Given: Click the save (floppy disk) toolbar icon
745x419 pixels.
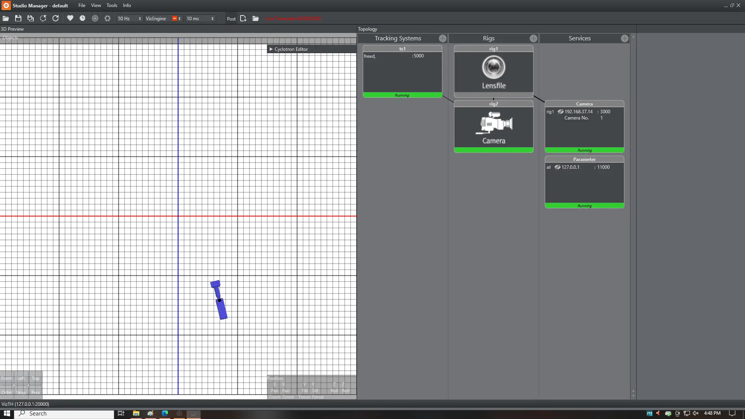Looking at the screenshot, I should pos(18,19).
